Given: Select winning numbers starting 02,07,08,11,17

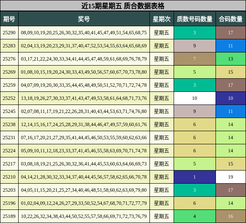Looking at the screenshot, I should coord(84,111).
